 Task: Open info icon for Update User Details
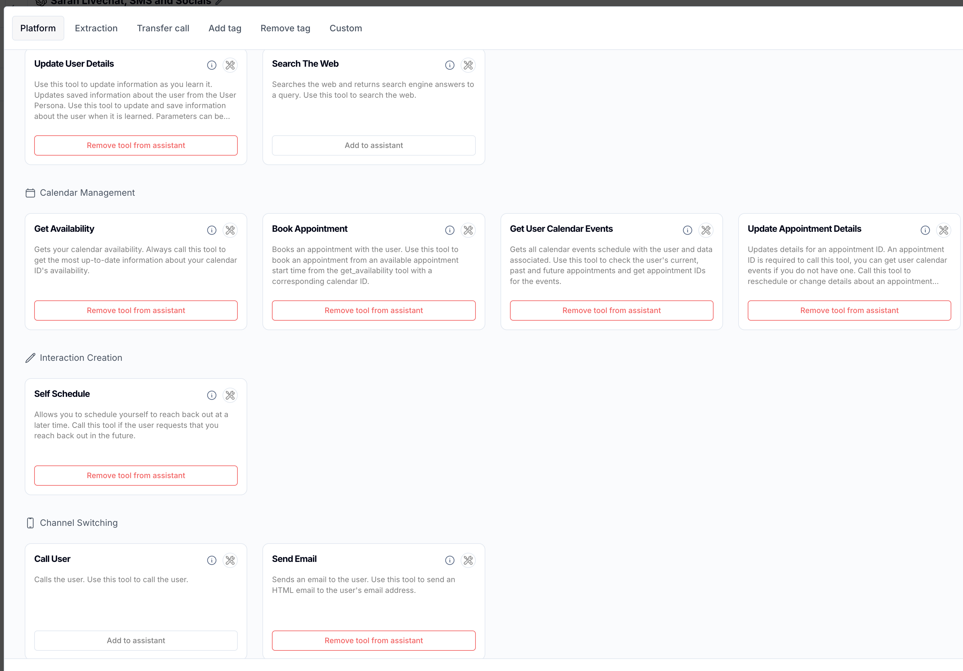pyautogui.click(x=211, y=65)
